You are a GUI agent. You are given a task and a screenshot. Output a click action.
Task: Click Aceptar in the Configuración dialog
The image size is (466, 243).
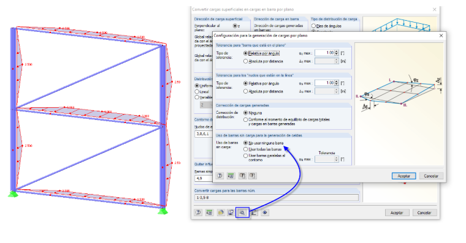click(x=403, y=176)
